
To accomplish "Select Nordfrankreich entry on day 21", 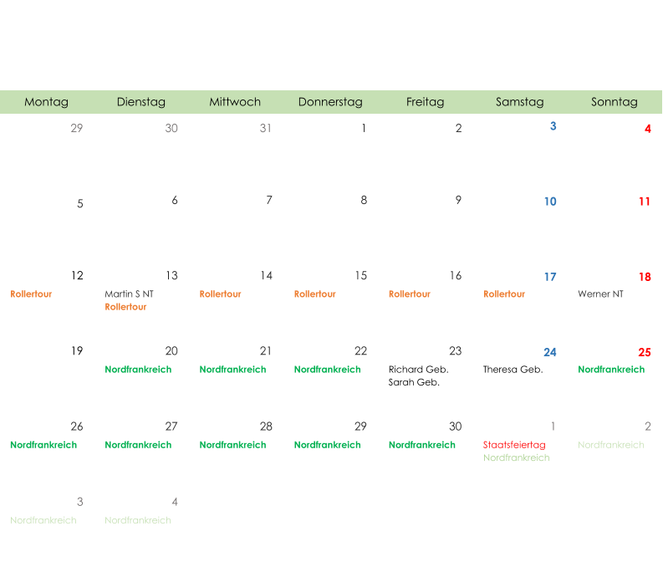I will point(233,370).
